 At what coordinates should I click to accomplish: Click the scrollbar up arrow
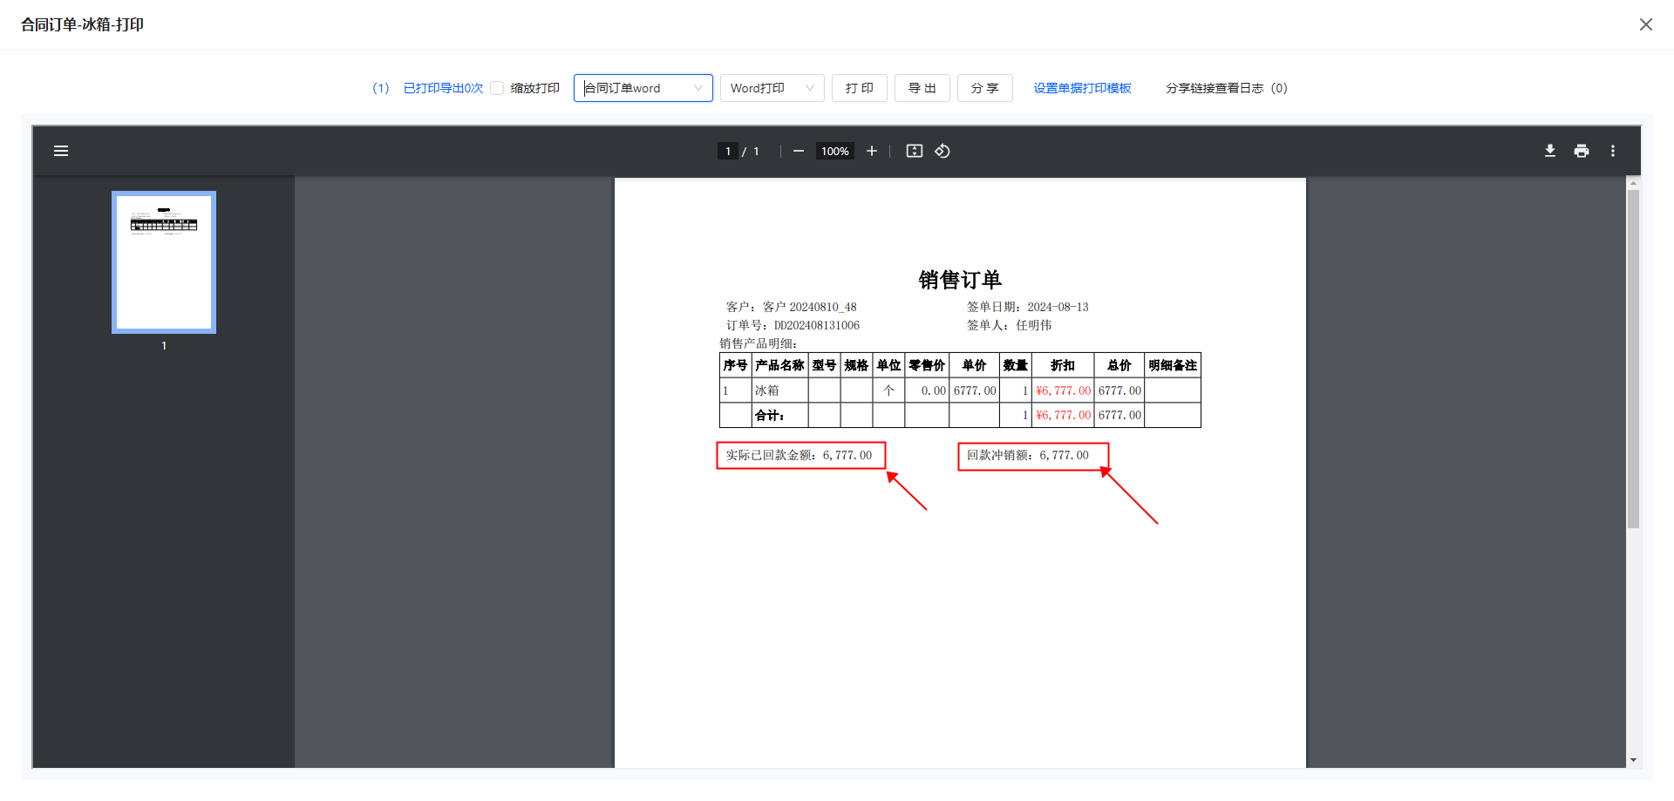point(1633,183)
